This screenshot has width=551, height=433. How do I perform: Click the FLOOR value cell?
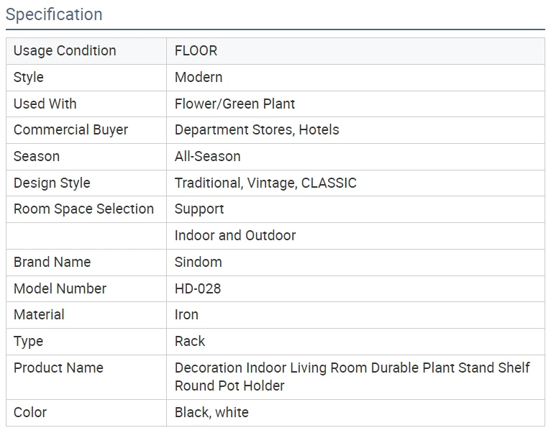coord(355,51)
